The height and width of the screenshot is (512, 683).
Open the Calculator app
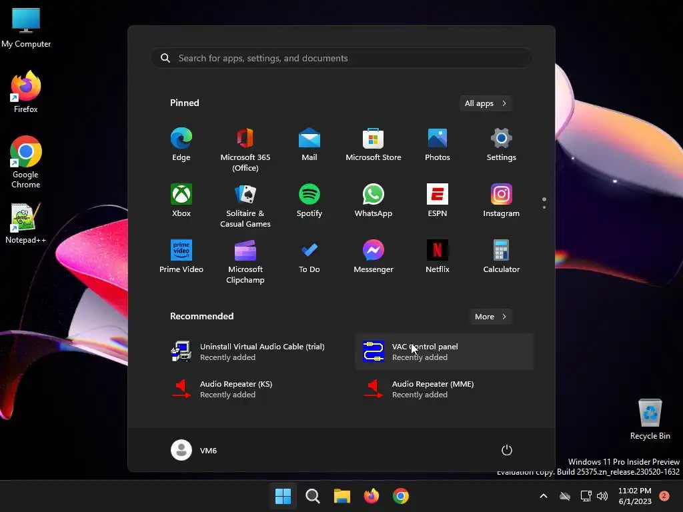(x=502, y=257)
